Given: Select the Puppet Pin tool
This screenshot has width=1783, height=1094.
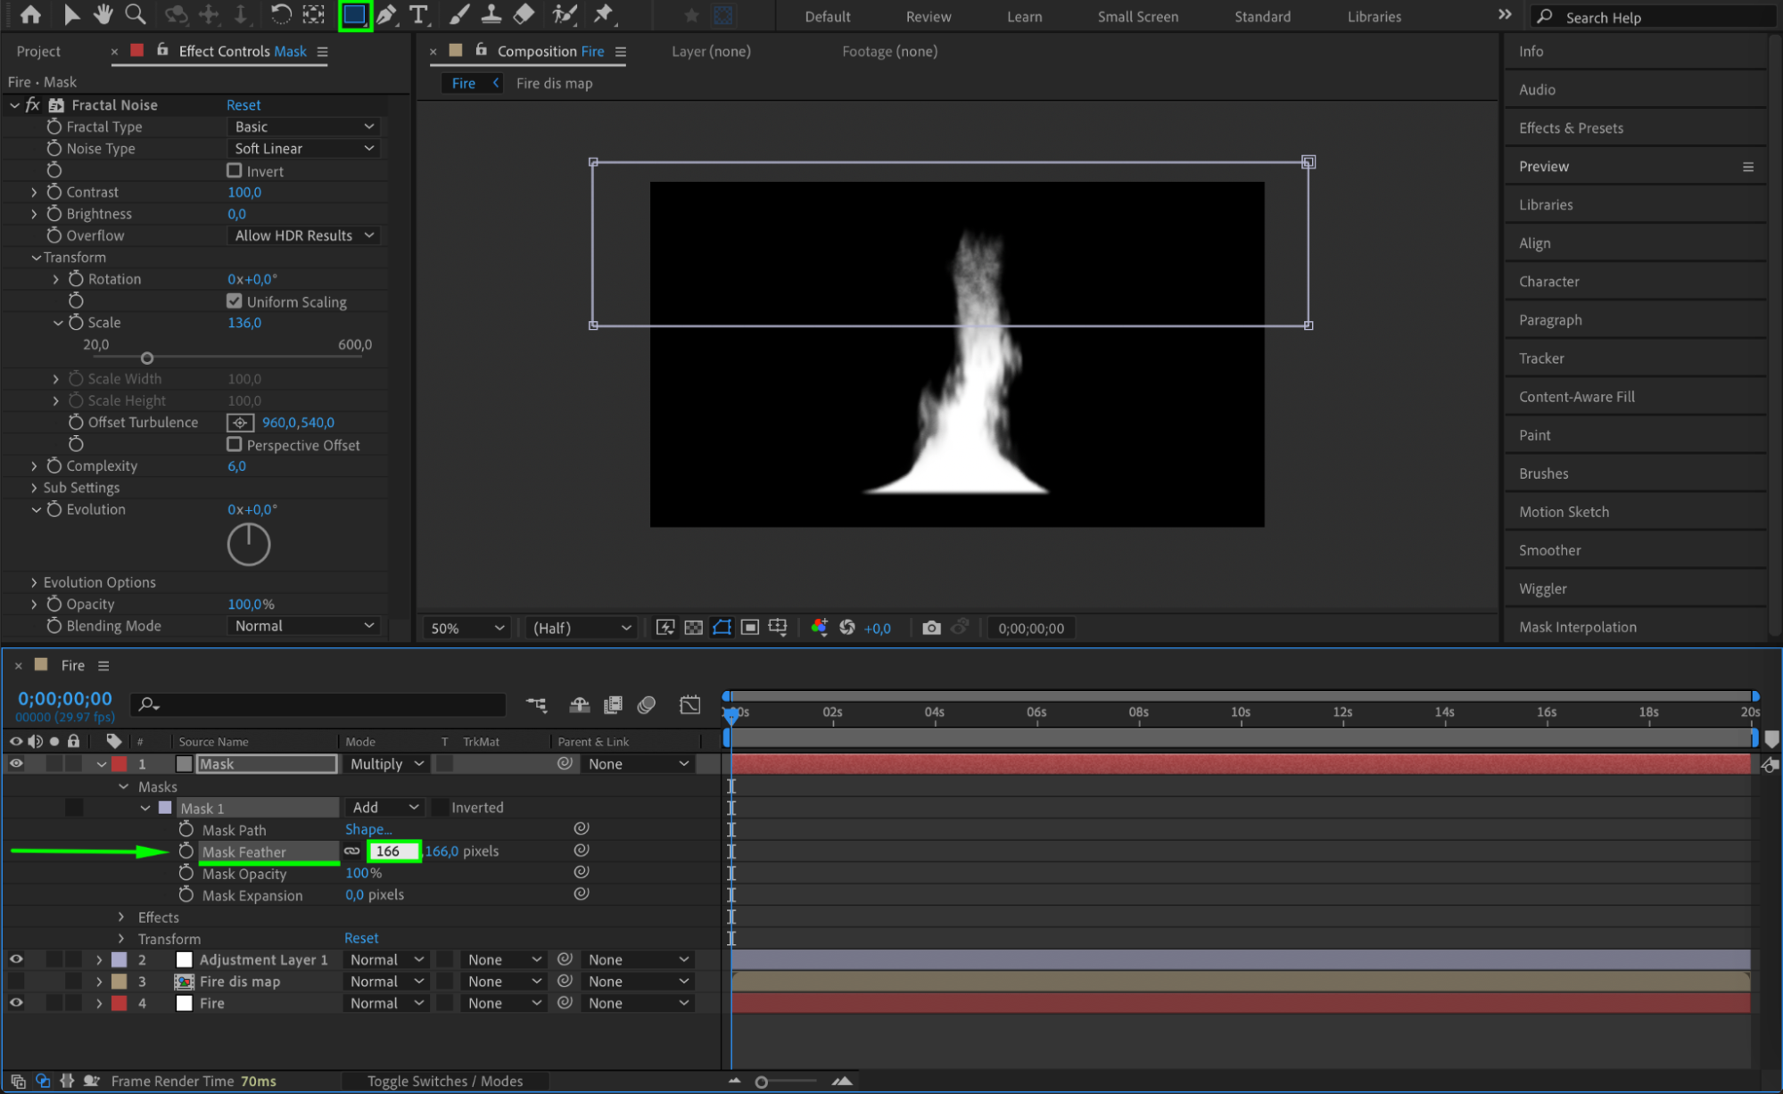Looking at the screenshot, I should pyautogui.click(x=604, y=14).
